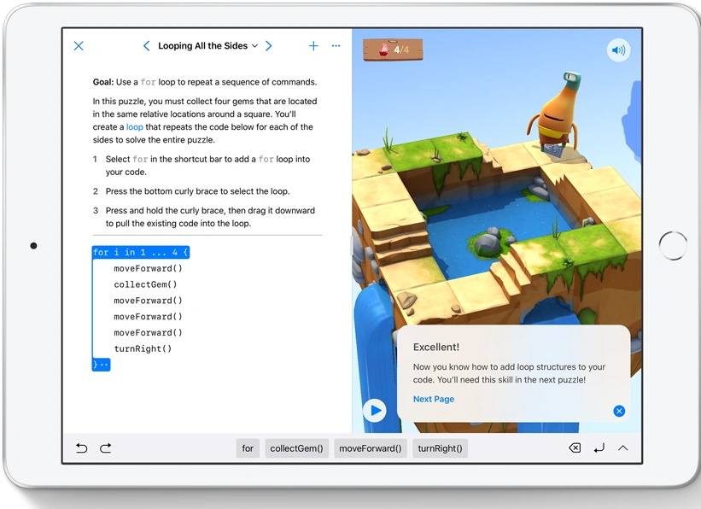Expand the keyboard with the up chevron
This screenshot has height=509, width=701.
(x=623, y=448)
